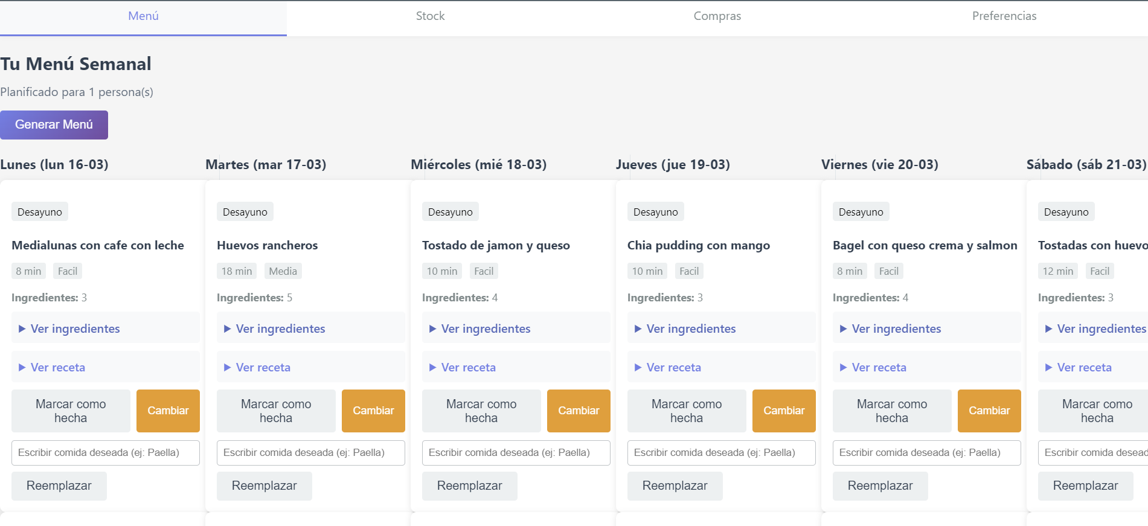Image resolution: width=1148 pixels, height=526 pixels.
Task: Show ingredients for Tostado de jamon y queso
Action: pos(486,329)
